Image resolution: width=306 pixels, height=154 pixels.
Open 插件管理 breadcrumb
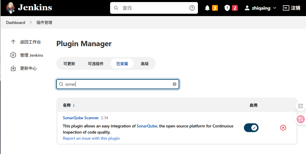tap(44, 23)
